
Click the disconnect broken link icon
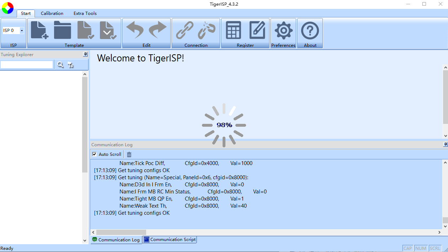click(207, 30)
